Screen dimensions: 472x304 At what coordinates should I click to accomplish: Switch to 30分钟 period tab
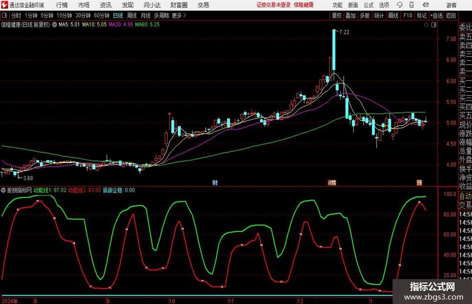click(83, 15)
